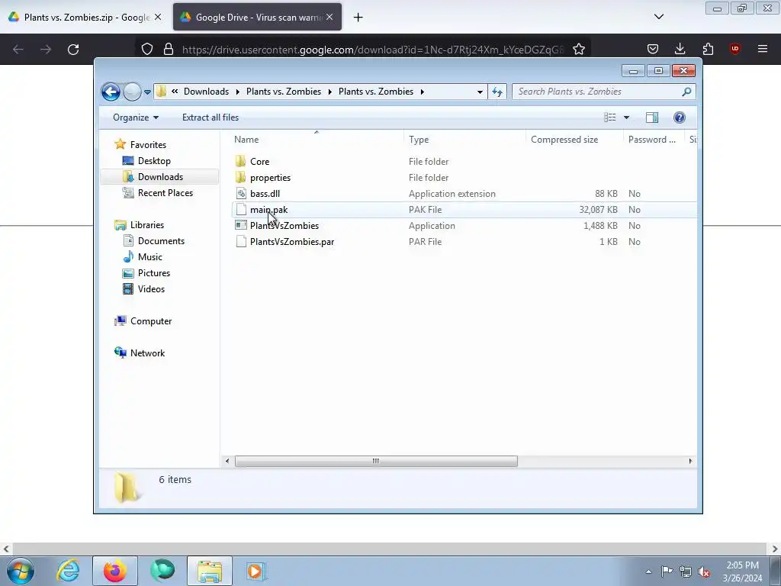Click Explorer forward navigation button
781x586 pixels.
tap(132, 92)
